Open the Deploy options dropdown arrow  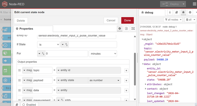[x=183, y=4]
